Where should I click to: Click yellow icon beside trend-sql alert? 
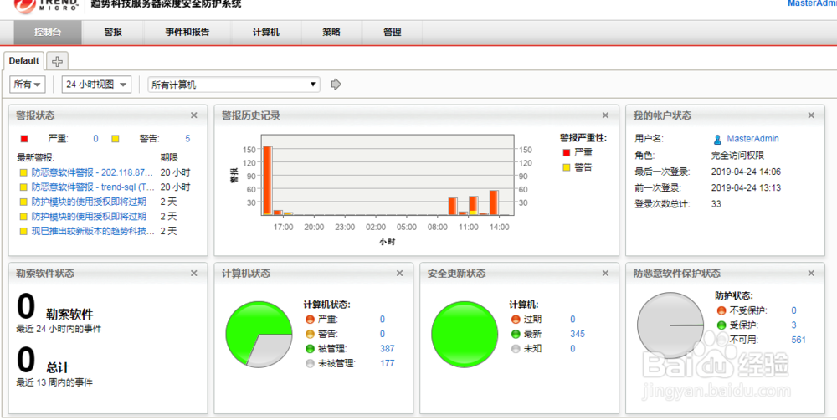point(24,187)
